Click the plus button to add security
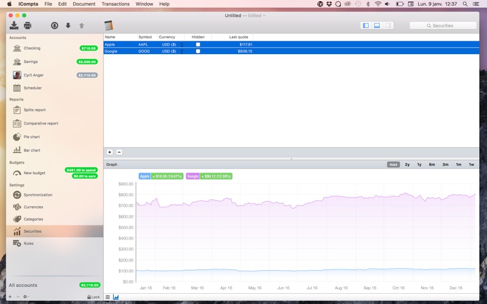The height and width of the screenshot is (304, 487). tap(110, 153)
